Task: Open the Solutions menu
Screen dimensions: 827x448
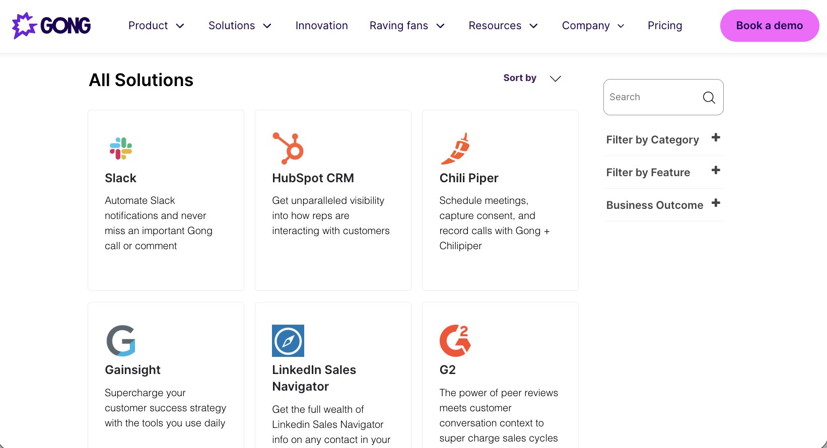Action: click(240, 26)
